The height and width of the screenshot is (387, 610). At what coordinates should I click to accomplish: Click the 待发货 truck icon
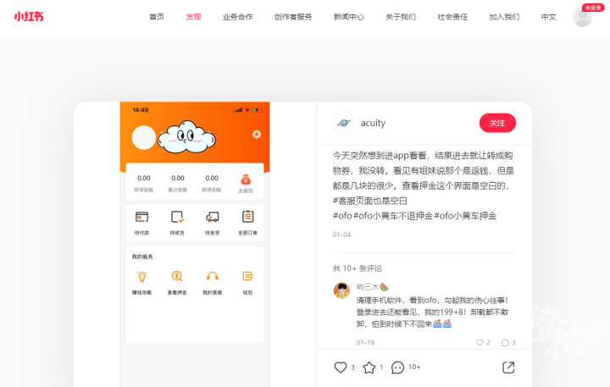tap(213, 217)
